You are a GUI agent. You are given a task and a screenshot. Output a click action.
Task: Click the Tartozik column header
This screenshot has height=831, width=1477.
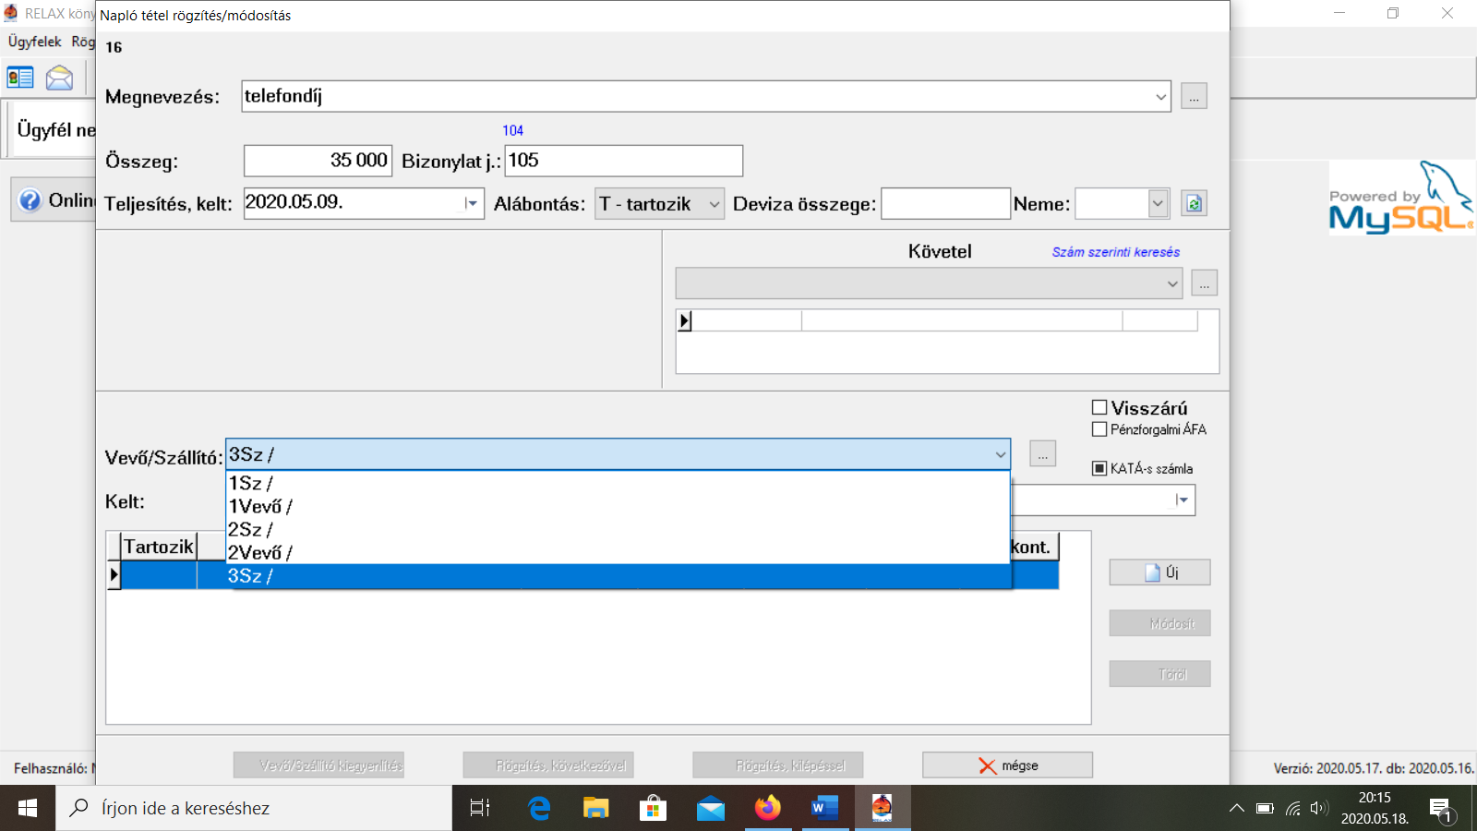(159, 547)
